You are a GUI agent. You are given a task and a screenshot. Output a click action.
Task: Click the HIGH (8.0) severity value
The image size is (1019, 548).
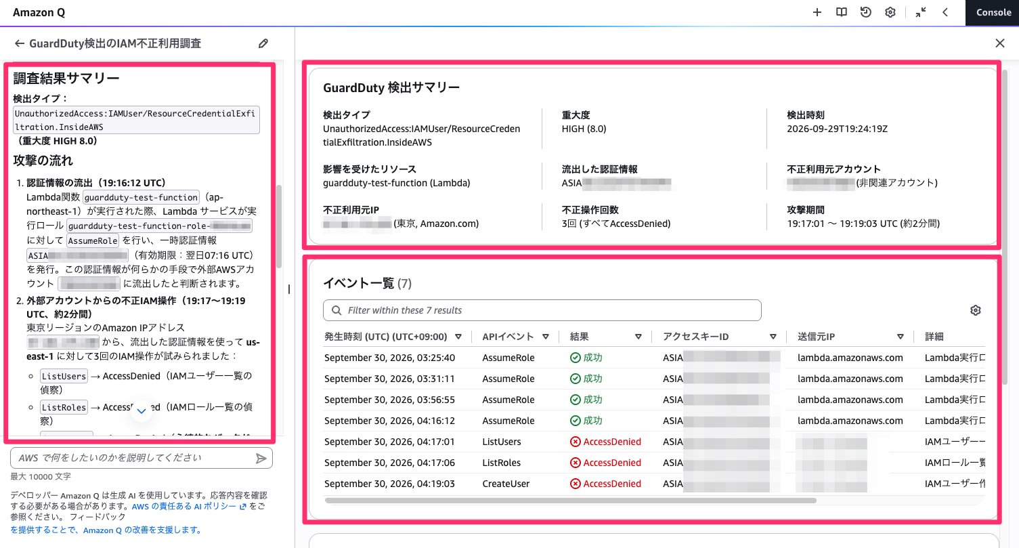coord(584,129)
